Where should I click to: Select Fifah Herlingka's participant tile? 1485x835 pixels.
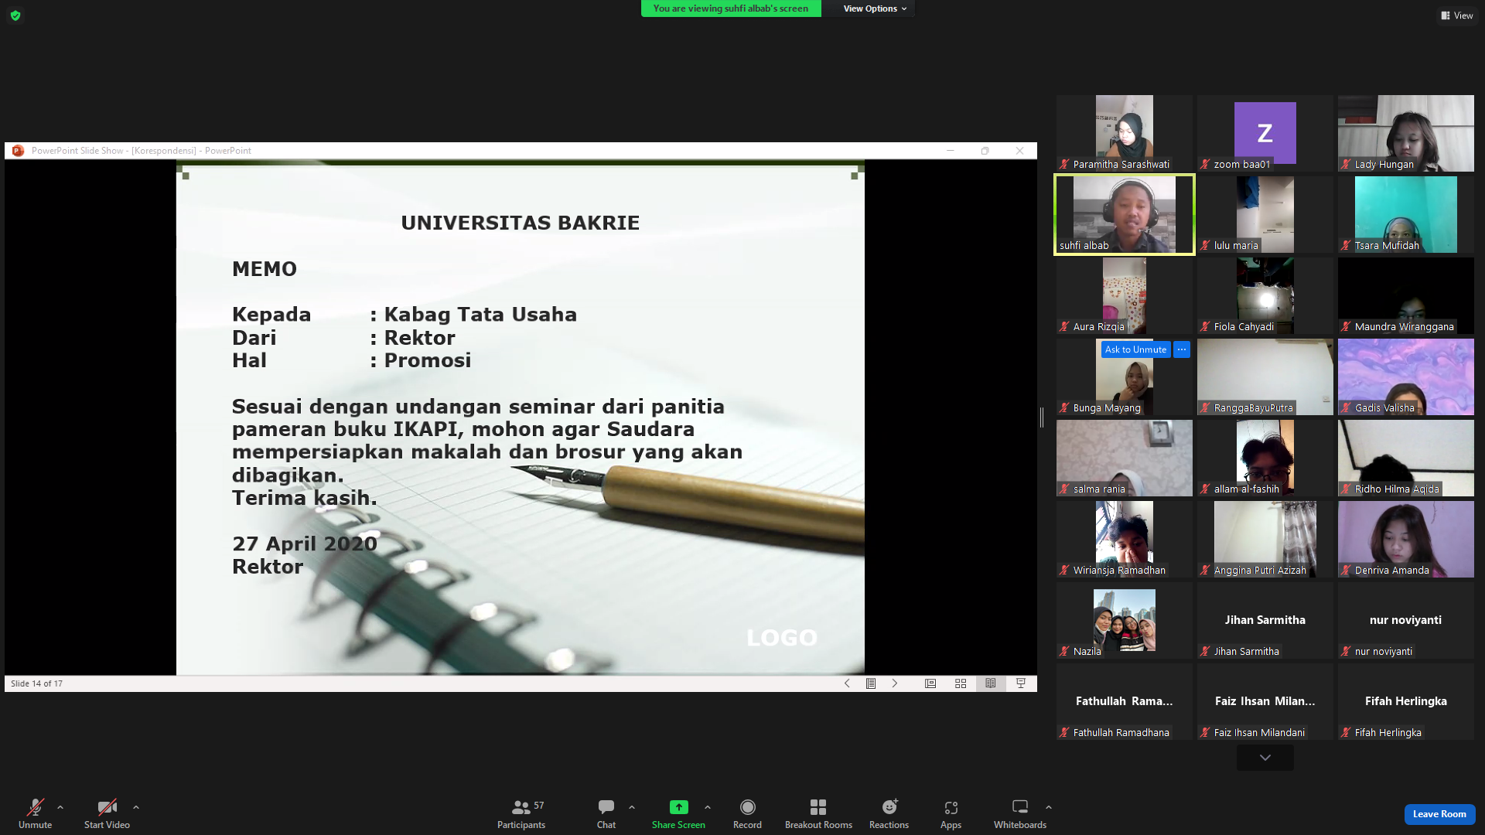click(1406, 701)
